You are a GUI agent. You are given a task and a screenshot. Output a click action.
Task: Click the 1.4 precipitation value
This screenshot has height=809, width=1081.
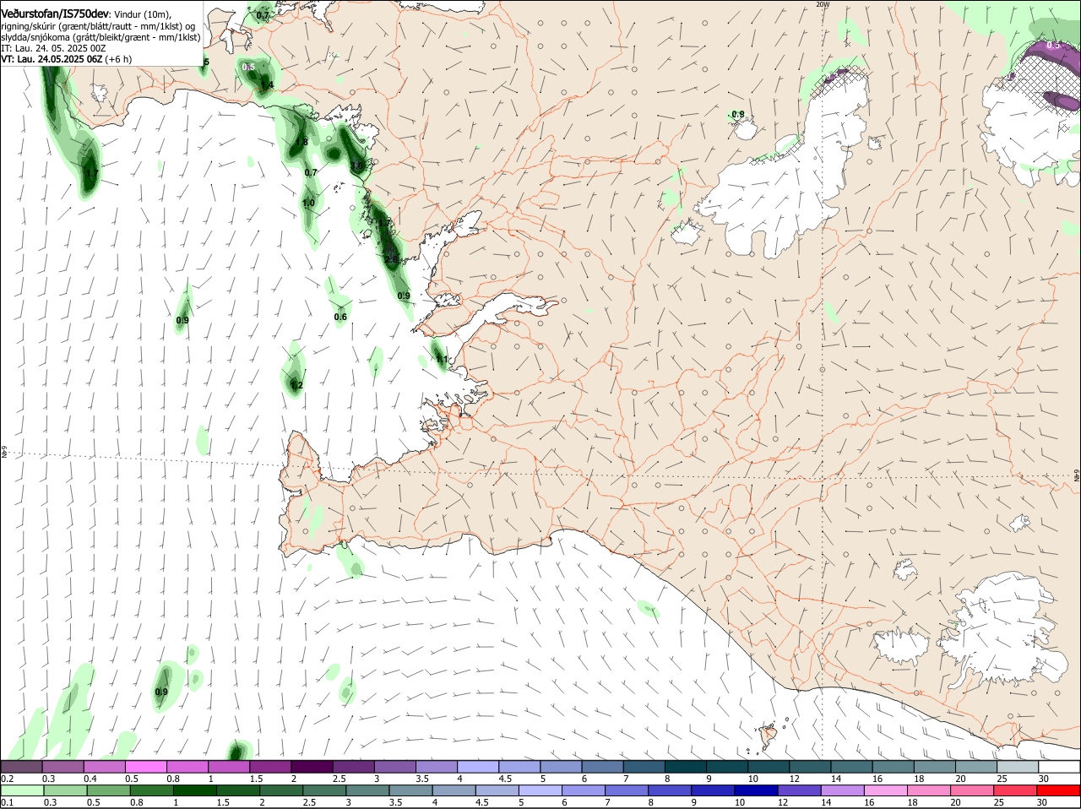pyautogui.click(x=268, y=85)
